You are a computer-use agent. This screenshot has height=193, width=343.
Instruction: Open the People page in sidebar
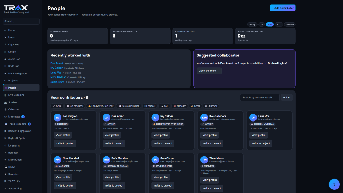pyautogui.click(x=21, y=88)
